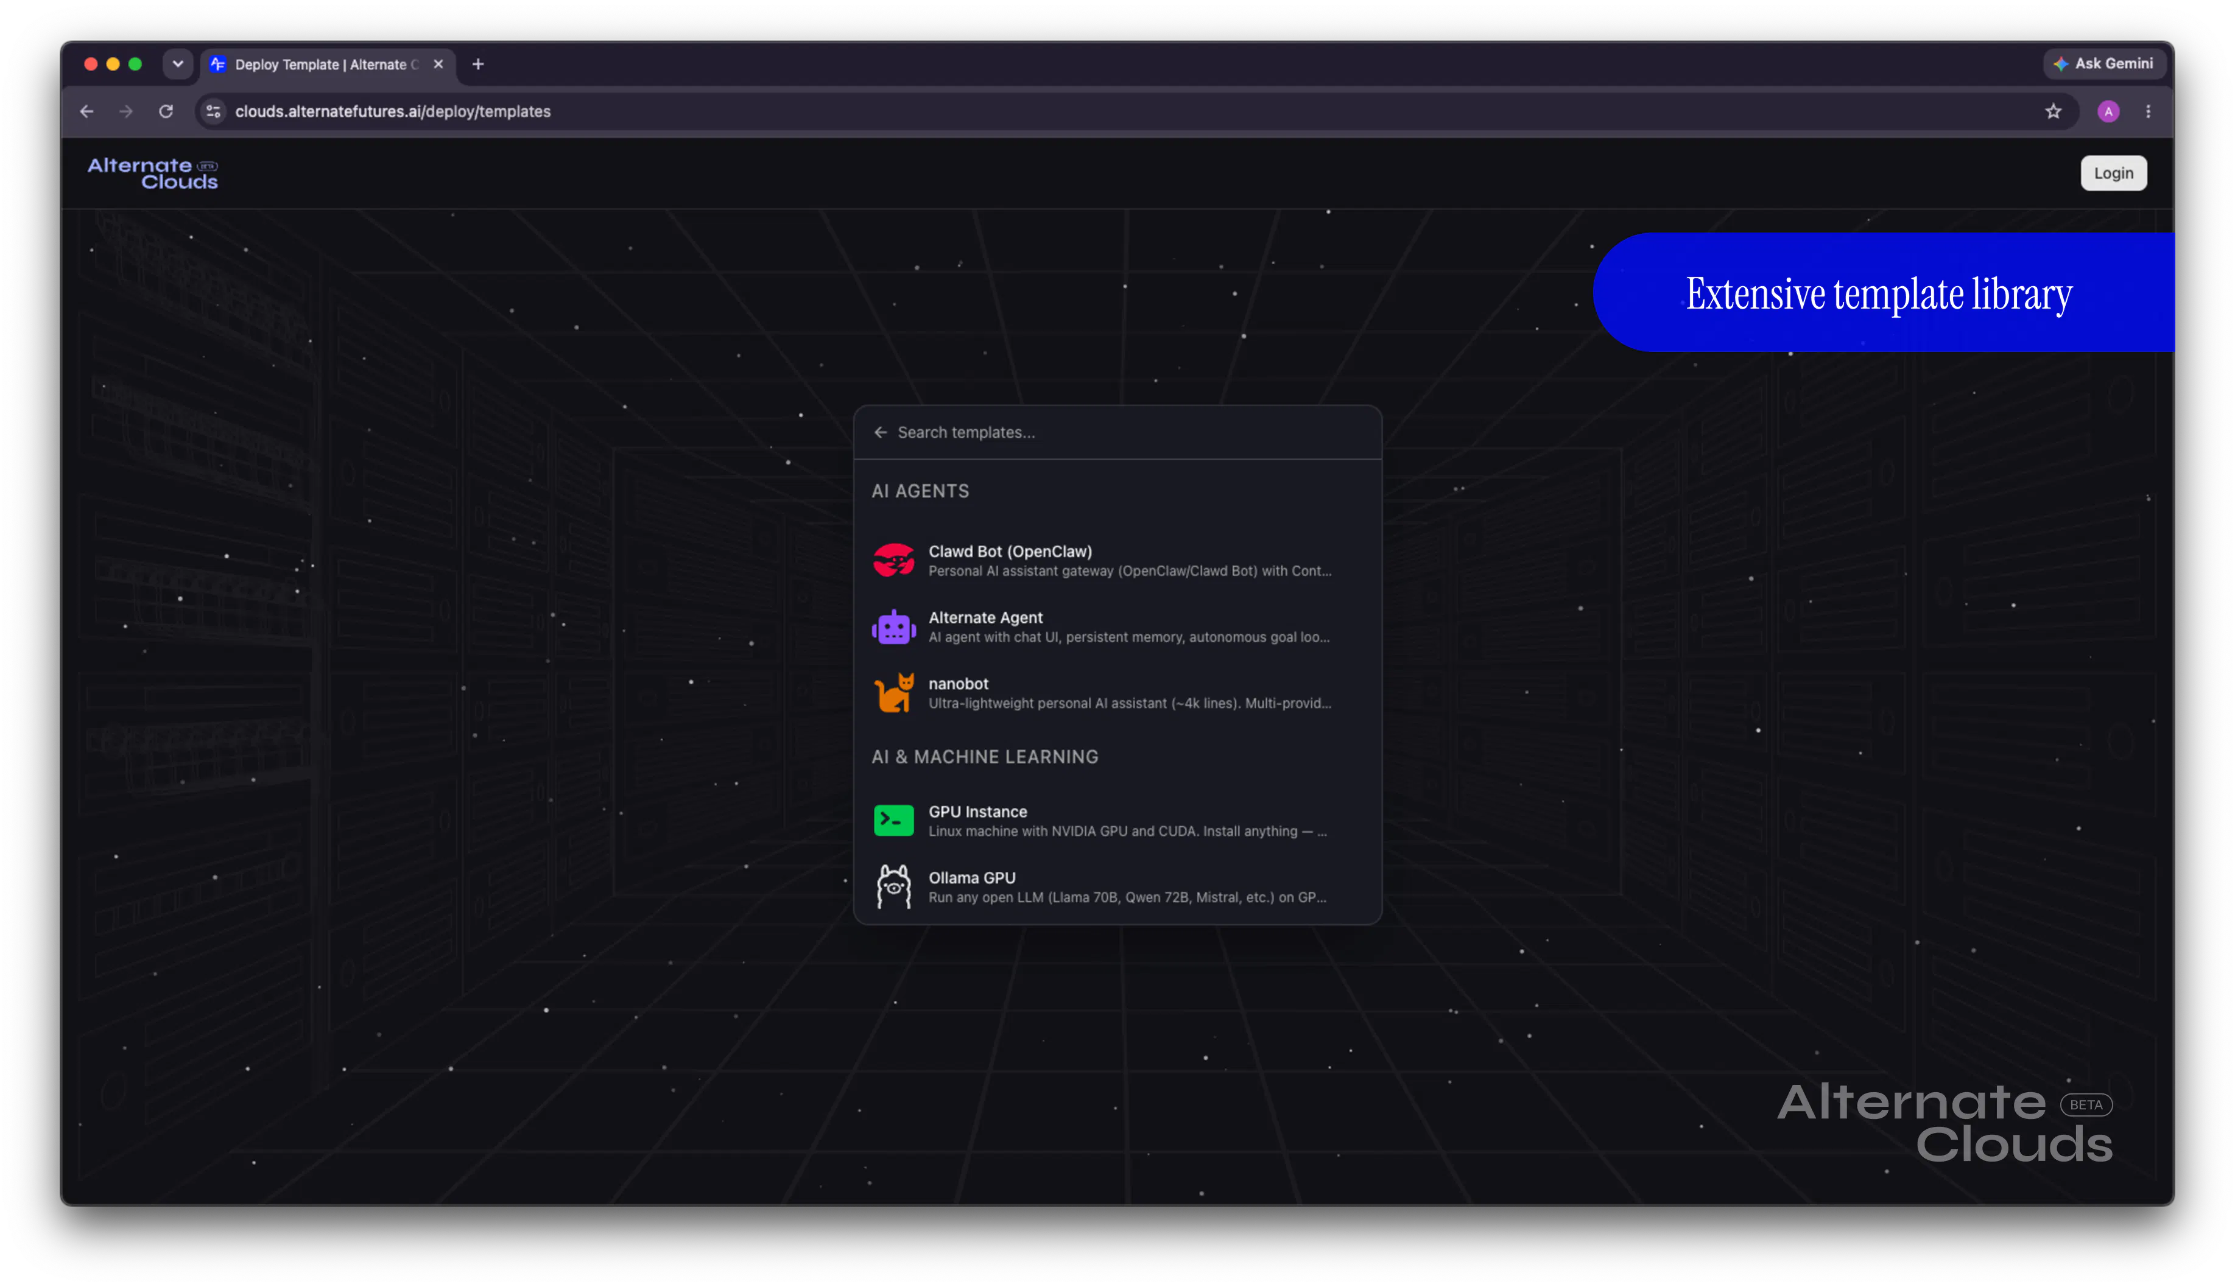View site information icon in address bar
Image resolution: width=2235 pixels, height=1287 pixels.
pyautogui.click(x=213, y=111)
